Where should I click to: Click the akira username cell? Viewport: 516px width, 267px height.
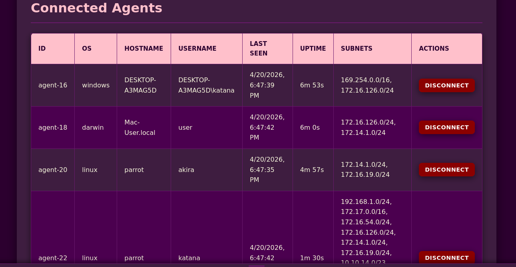click(186, 170)
